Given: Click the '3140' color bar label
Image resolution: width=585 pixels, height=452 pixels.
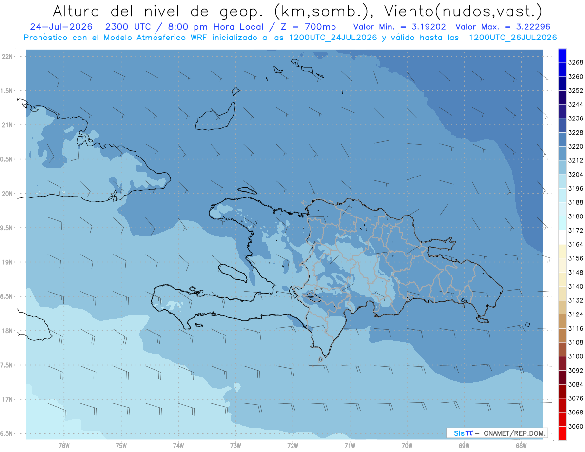Looking at the screenshot, I should [576, 286].
